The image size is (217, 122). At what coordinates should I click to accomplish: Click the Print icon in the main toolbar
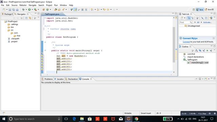click(17, 9)
